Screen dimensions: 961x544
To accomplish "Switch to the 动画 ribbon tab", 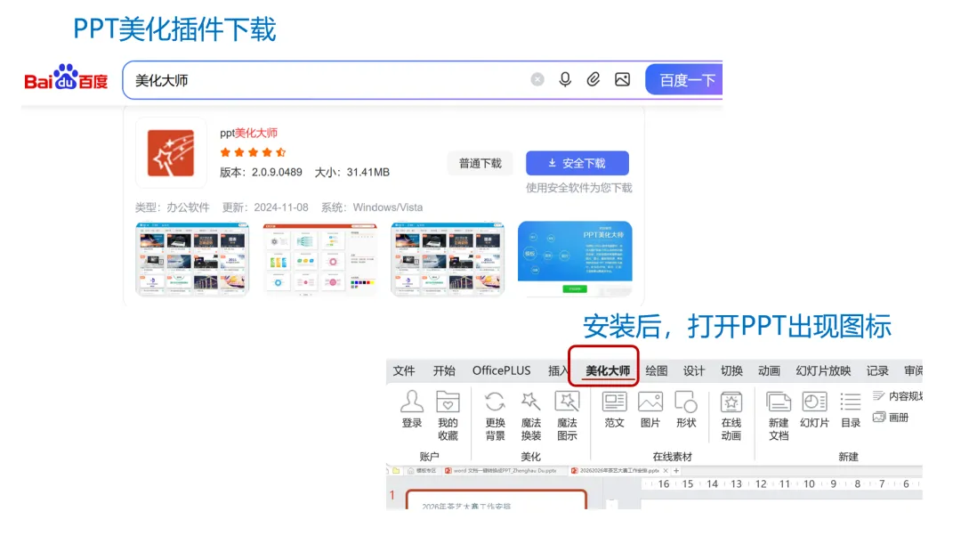I will coord(769,370).
